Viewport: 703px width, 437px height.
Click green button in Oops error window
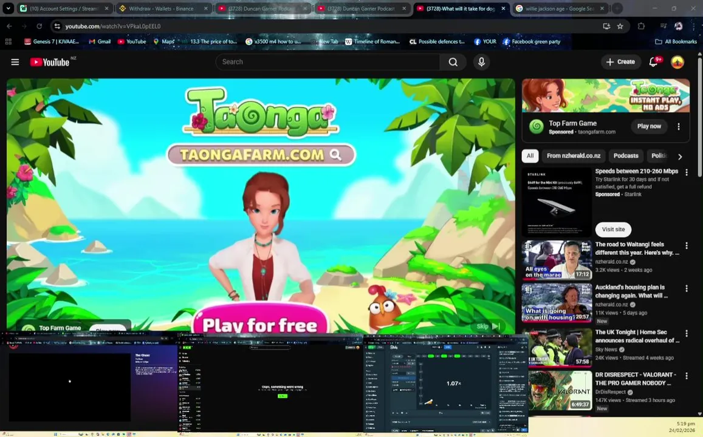tap(282, 396)
